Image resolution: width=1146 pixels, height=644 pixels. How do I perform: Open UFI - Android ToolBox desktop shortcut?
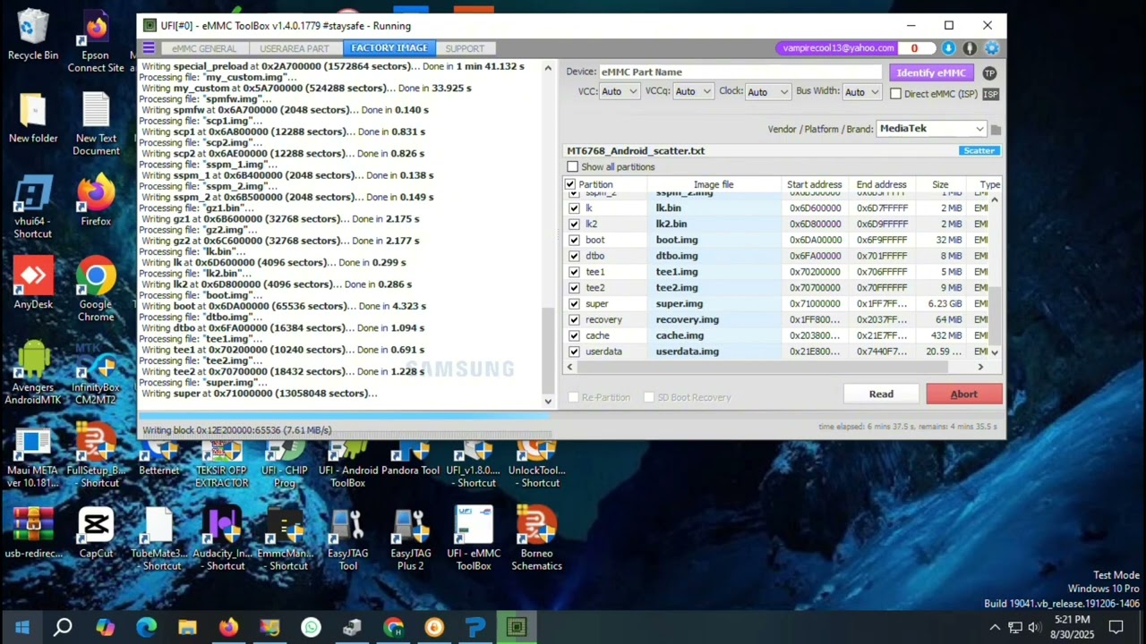[347, 463]
